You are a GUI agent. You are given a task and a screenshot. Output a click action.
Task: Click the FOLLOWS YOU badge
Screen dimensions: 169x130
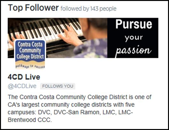[58, 86]
